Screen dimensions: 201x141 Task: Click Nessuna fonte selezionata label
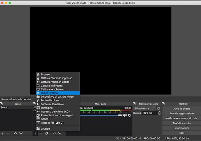click(x=15, y=99)
